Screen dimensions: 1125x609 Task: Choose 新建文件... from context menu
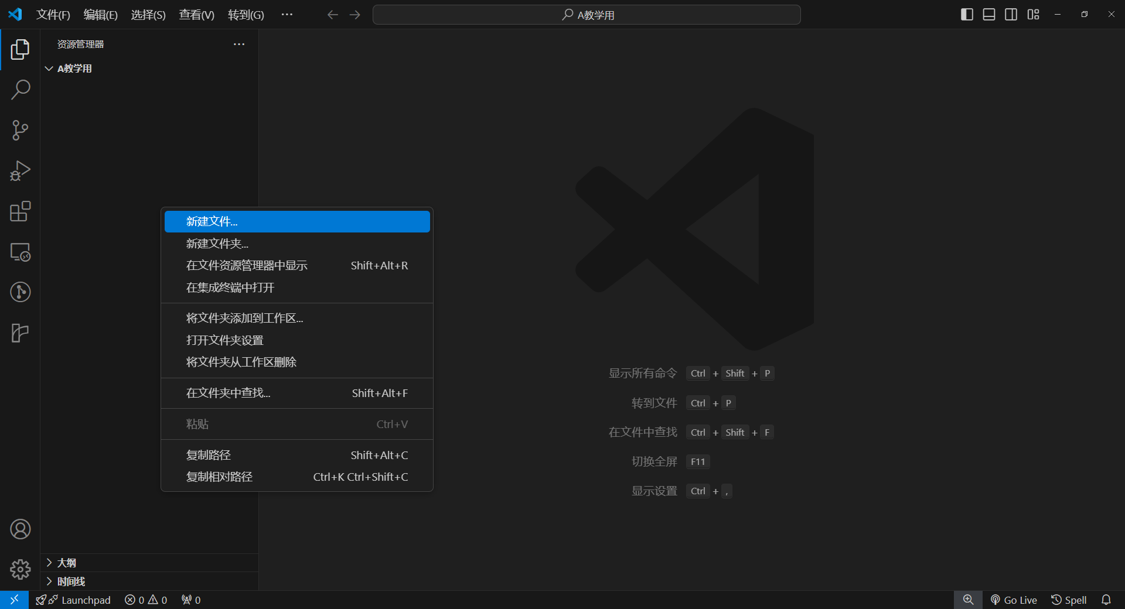tap(297, 221)
